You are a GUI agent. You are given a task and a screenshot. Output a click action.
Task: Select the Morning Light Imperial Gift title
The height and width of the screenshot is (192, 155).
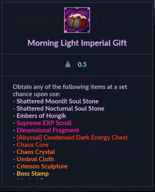(x=77, y=43)
